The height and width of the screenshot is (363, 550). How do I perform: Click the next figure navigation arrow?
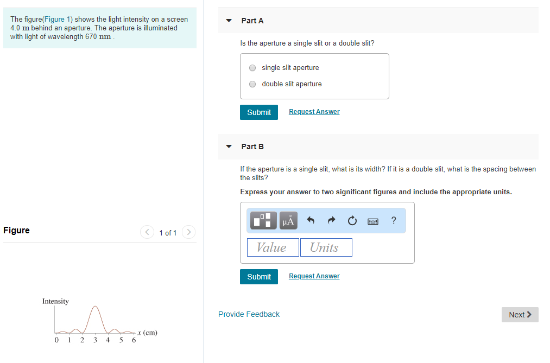pos(188,232)
